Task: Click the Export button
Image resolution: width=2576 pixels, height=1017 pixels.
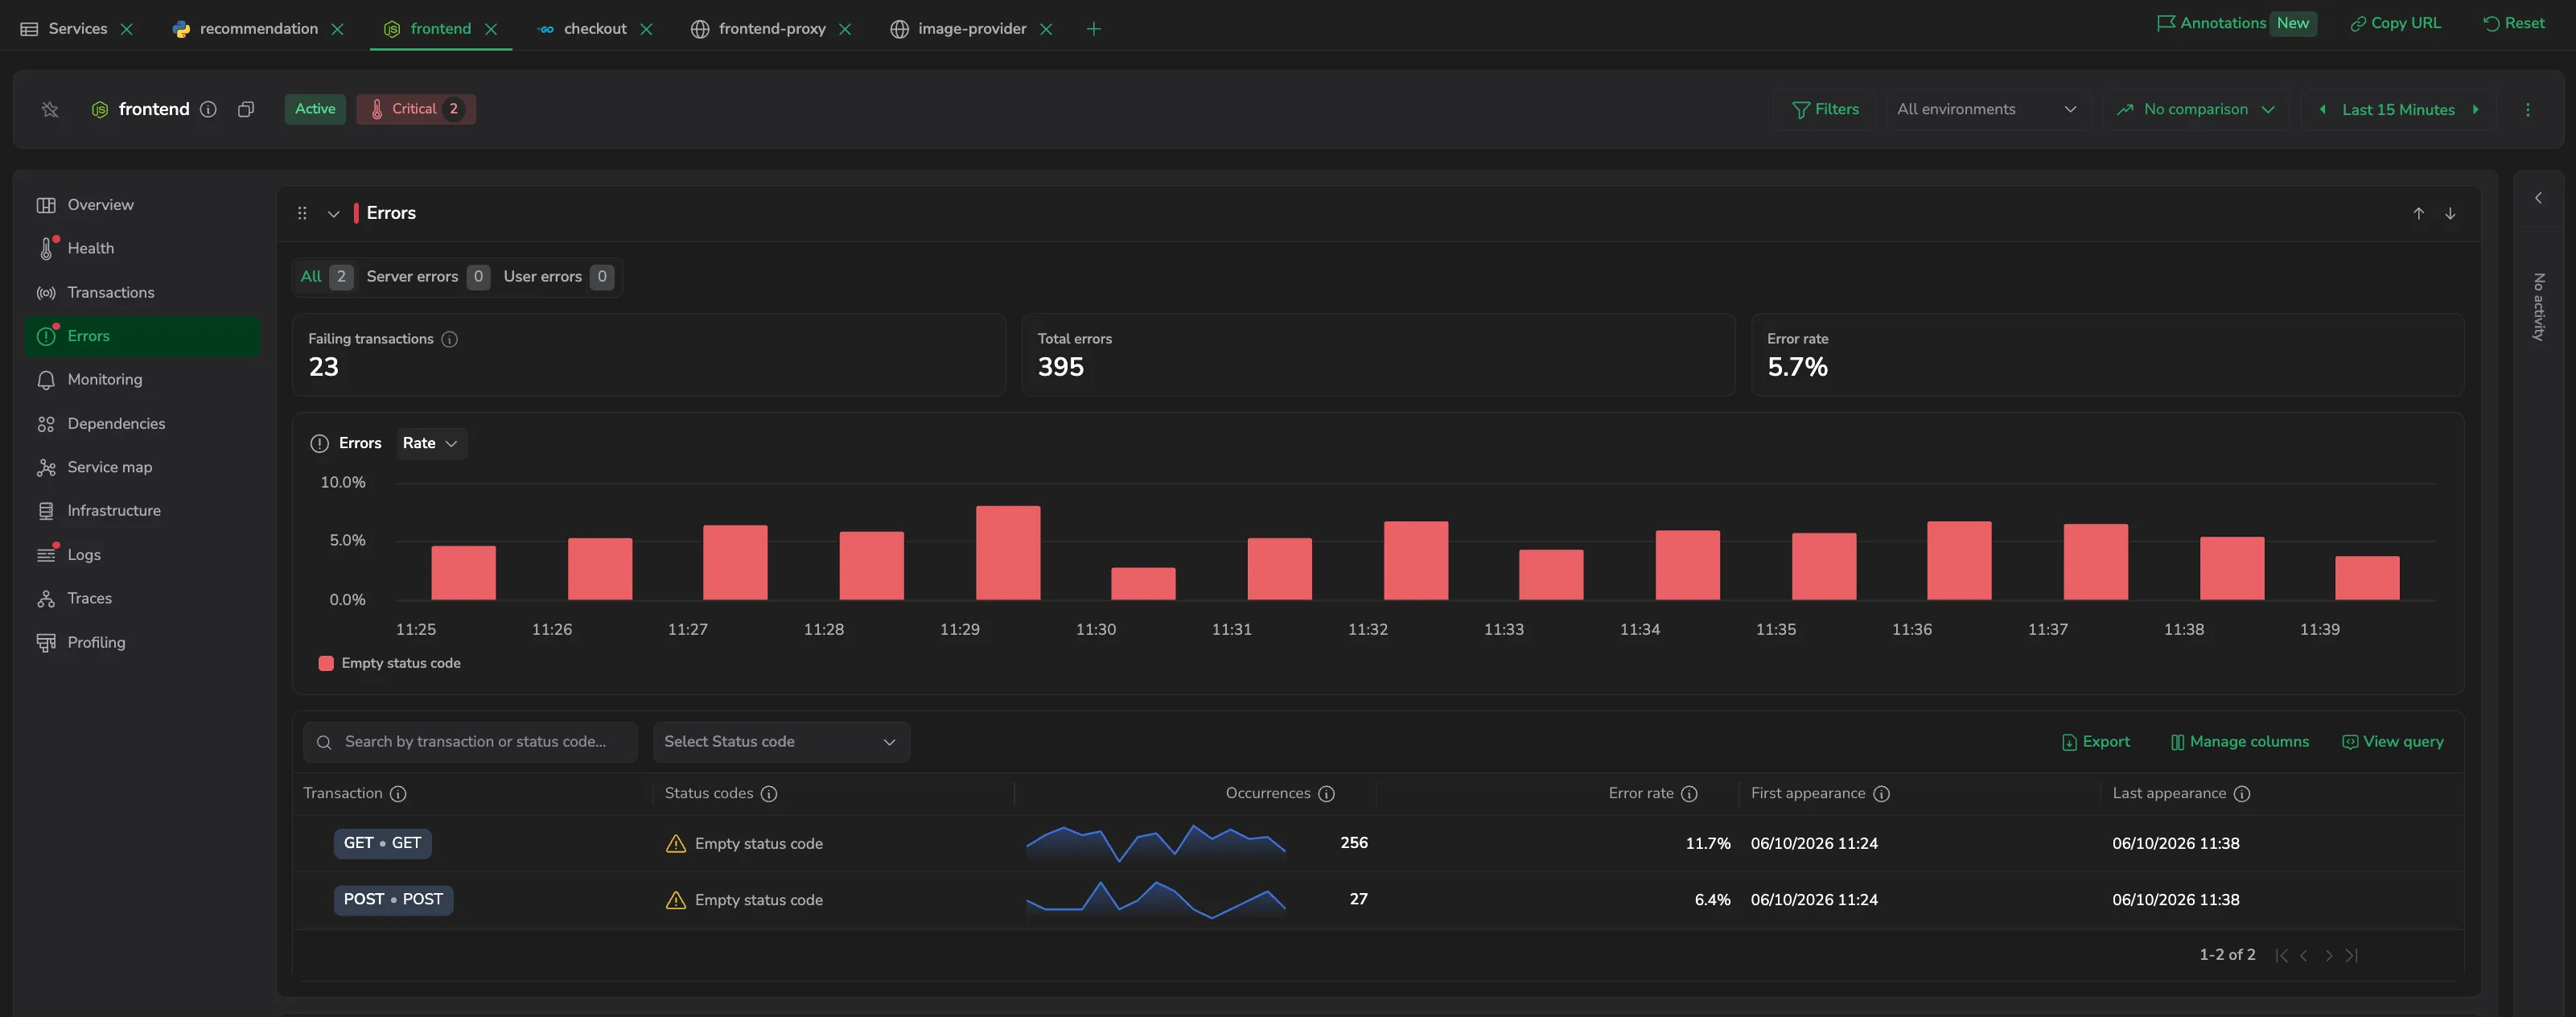Action: (2096, 742)
